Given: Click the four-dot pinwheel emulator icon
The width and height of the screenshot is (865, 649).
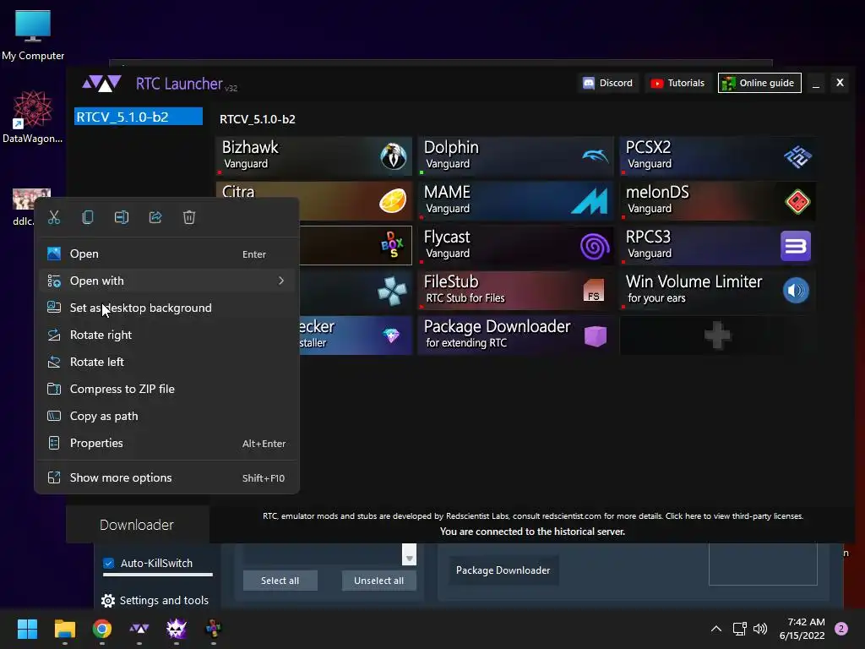Looking at the screenshot, I should 392,291.
